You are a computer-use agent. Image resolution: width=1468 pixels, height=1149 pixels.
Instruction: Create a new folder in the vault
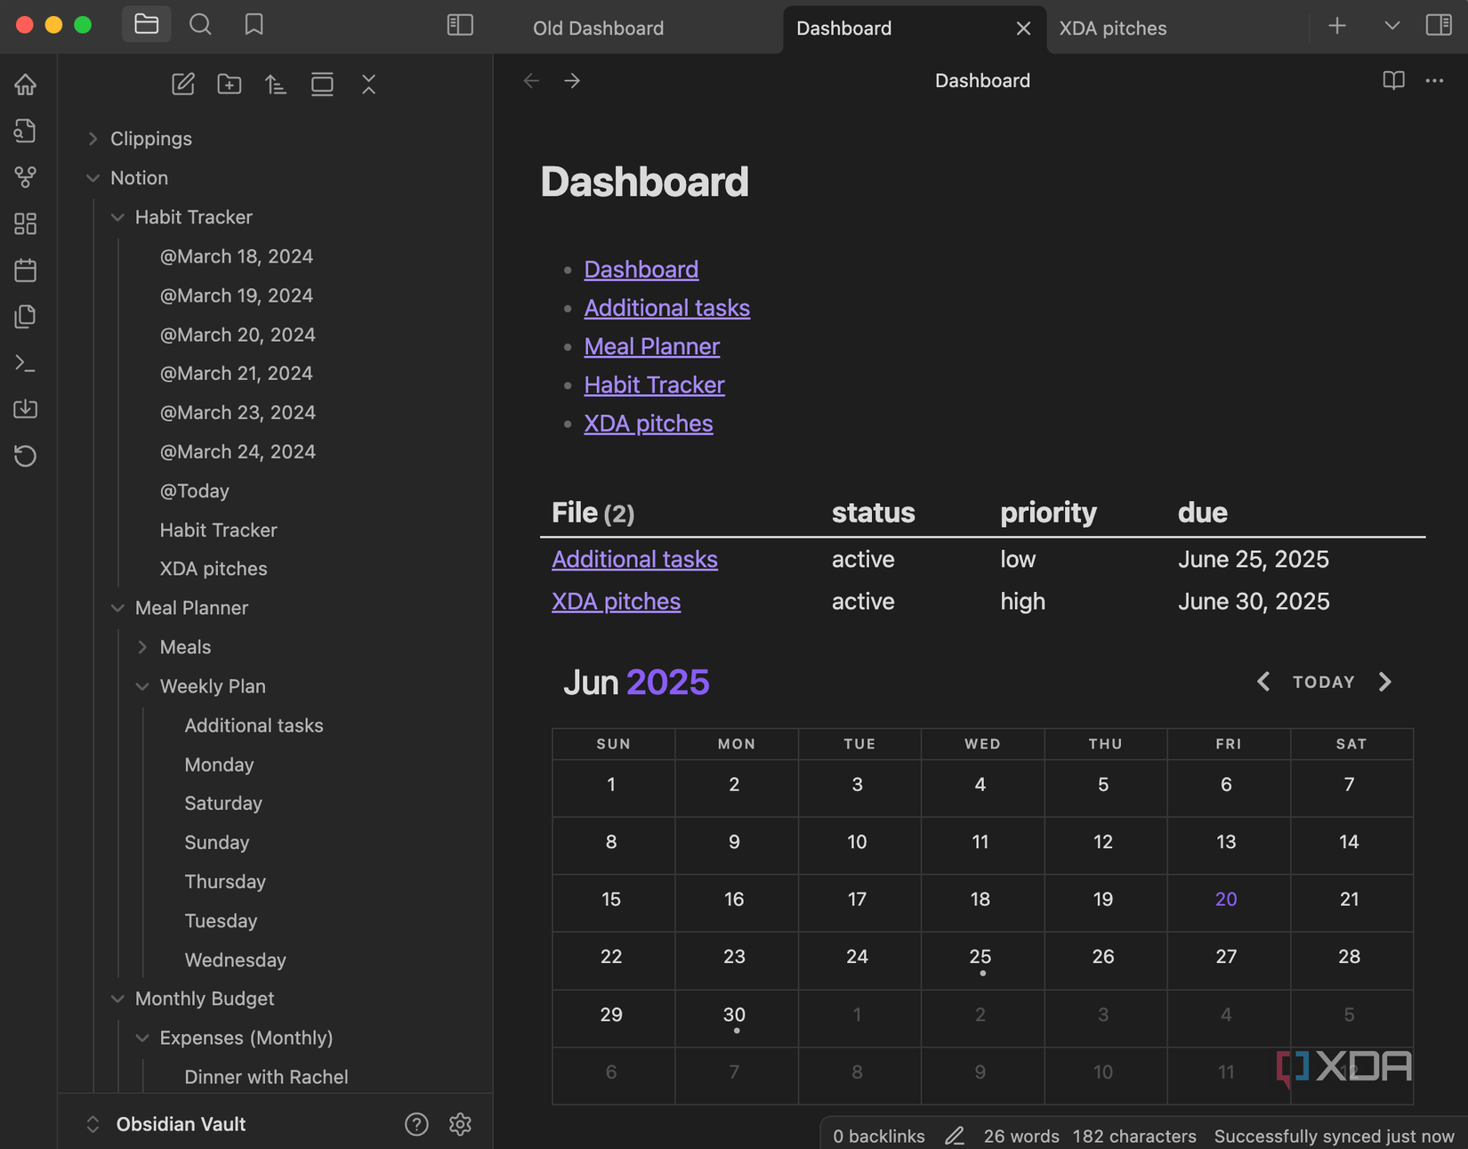tap(230, 84)
